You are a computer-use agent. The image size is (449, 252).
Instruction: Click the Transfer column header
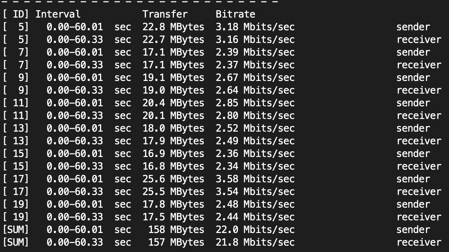(165, 14)
